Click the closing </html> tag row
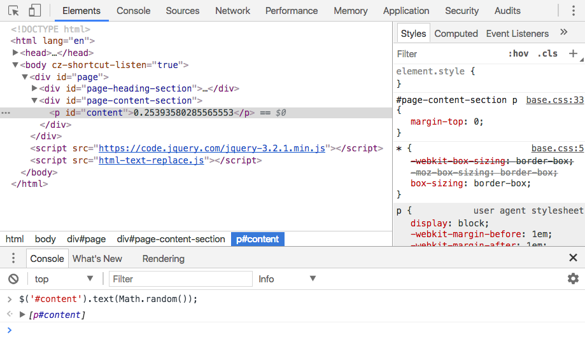Viewport: 585px width, 337px height. (x=29, y=184)
